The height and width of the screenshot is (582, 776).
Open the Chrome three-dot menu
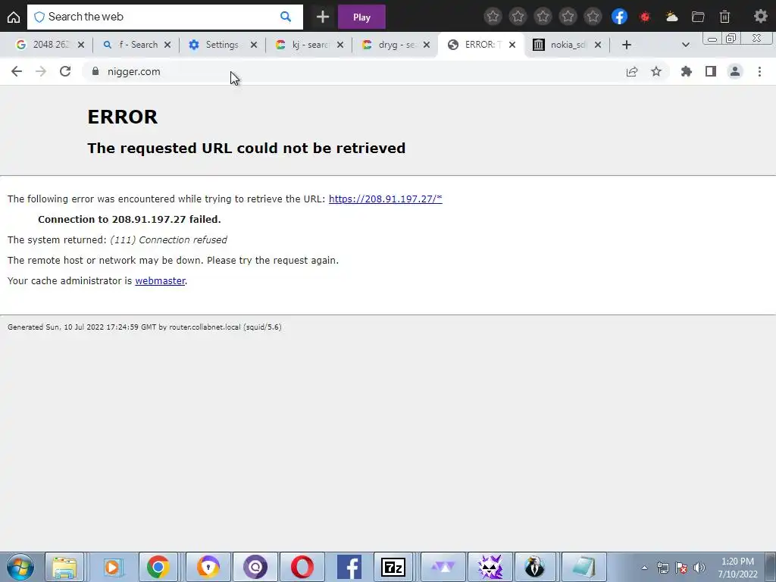759,71
